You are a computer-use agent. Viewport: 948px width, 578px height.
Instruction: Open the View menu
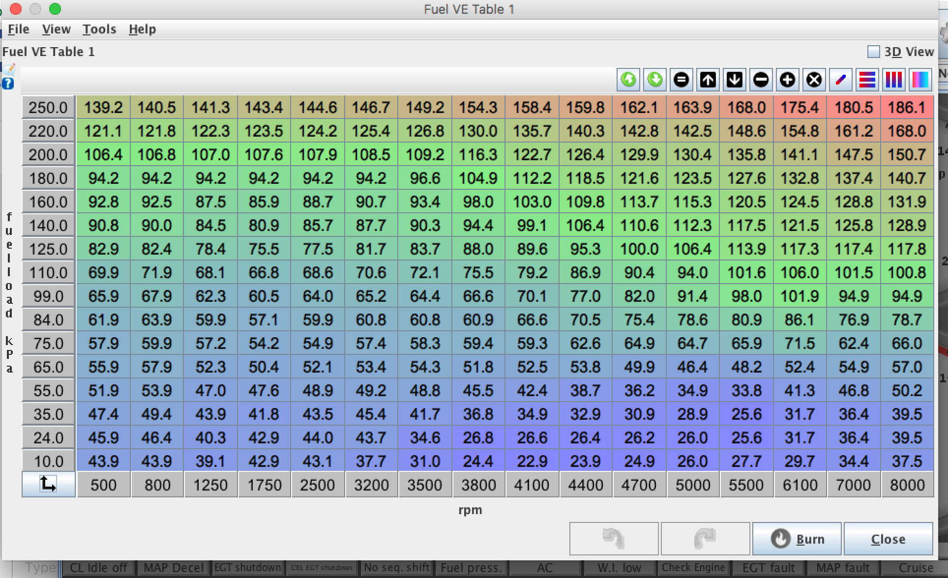56,29
